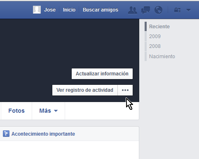Select Acontecimiento importante link
This screenshot has width=199, height=159.
[x=43, y=134]
